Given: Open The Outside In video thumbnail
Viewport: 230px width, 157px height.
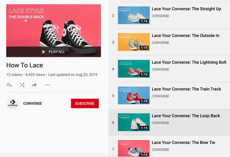Looking at the screenshot, I should [134, 42].
